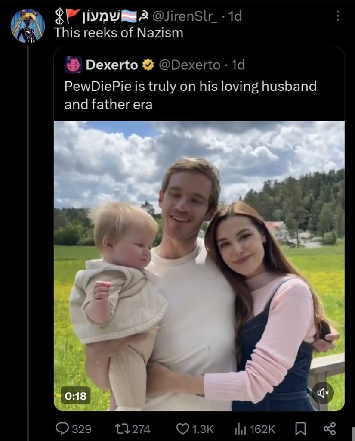Click the 0:18 video duration badge
This screenshot has width=355, height=441.
pos(76,396)
